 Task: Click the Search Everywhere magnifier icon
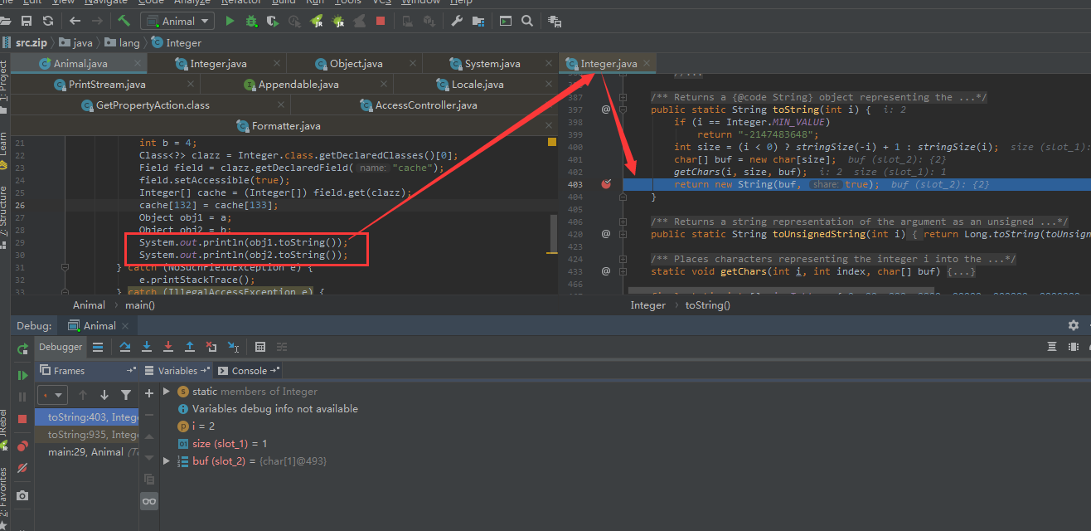tap(527, 21)
